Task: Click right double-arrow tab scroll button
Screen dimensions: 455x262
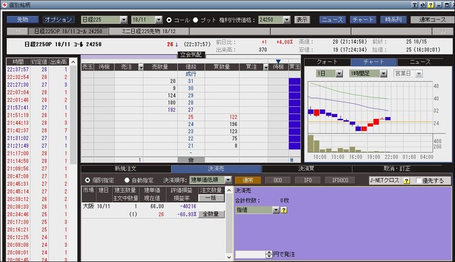Action: [442, 32]
